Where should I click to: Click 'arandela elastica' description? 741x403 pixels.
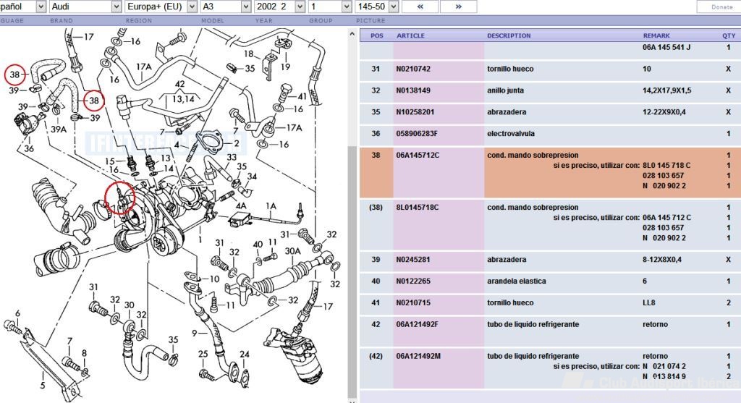(x=517, y=281)
